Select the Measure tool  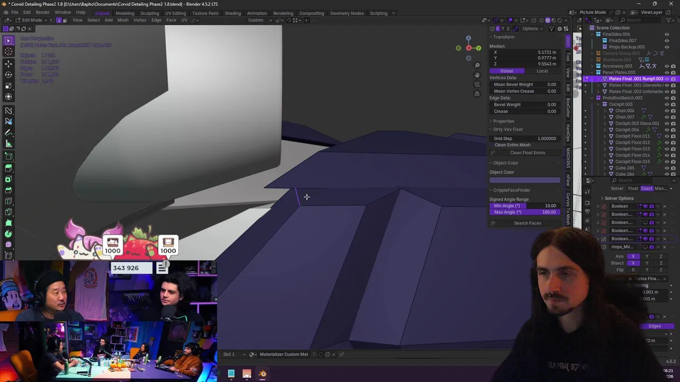pyautogui.click(x=8, y=143)
